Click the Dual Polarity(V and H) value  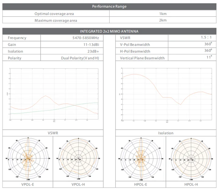click(x=80, y=58)
